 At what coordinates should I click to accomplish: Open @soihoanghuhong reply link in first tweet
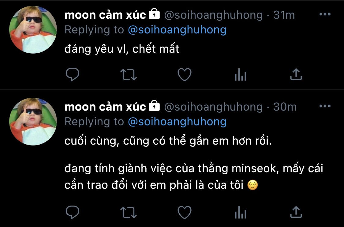[x=177, y=30]
